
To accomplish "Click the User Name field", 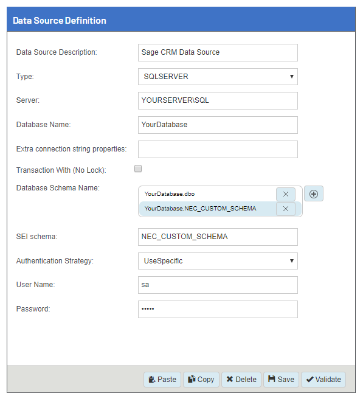I will 218,285.
